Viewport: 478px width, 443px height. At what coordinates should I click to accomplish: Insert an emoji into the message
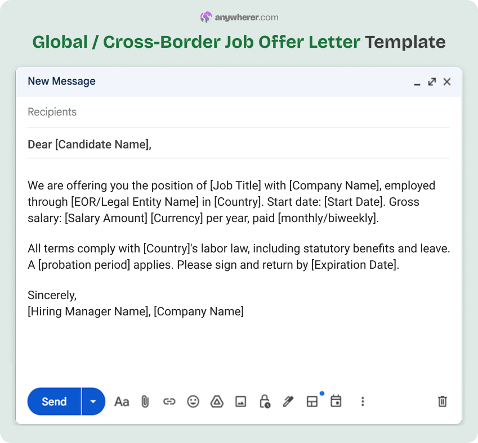[193, 401]
